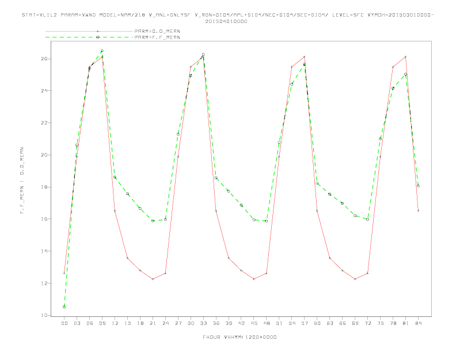Image resolution: width=456 pixels, height=352 pixels.
Task: Click forecast hour tick label 39
Action: pos(229,323)
